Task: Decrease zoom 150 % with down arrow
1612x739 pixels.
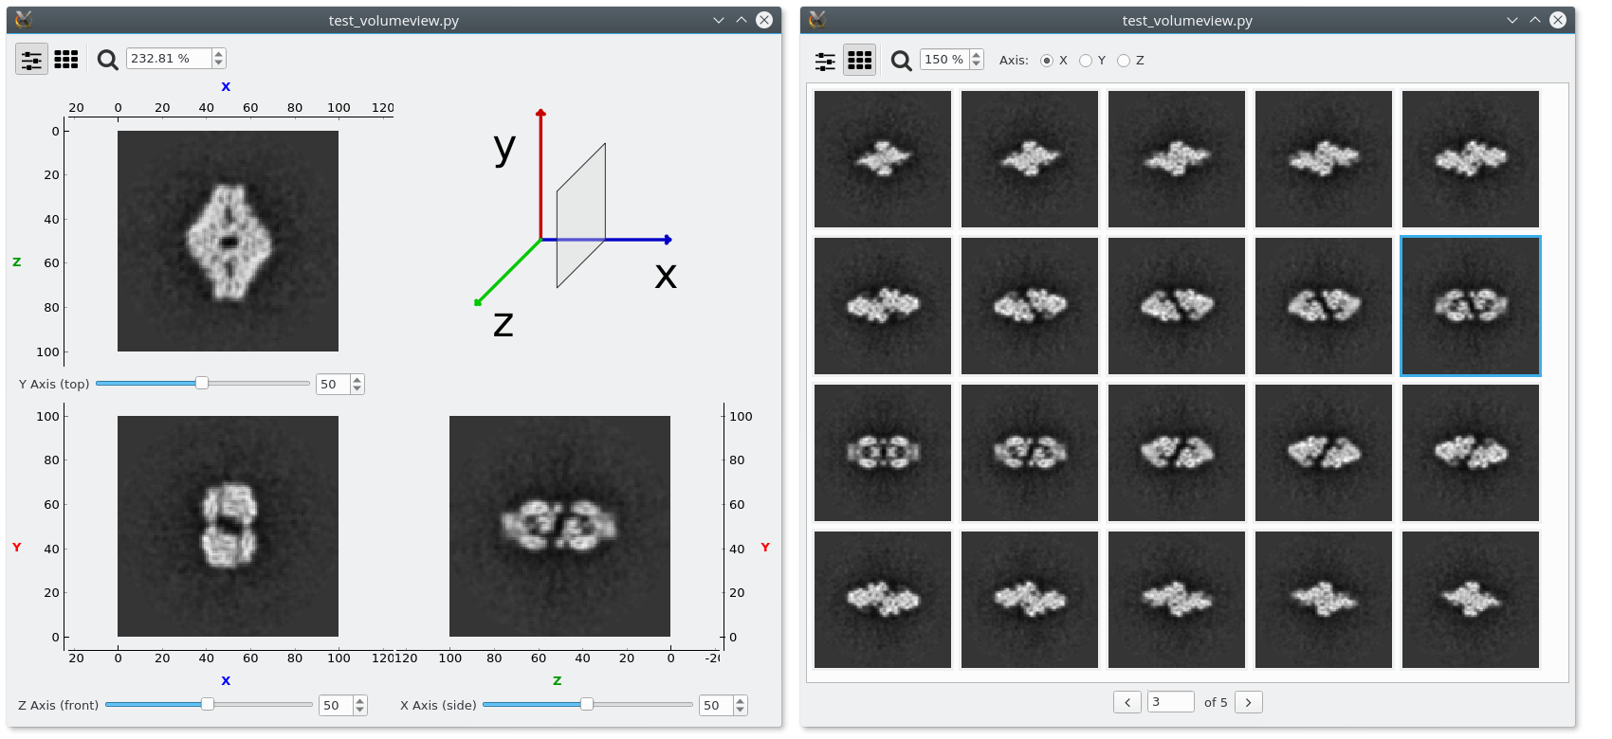Action: click(977, 64)
